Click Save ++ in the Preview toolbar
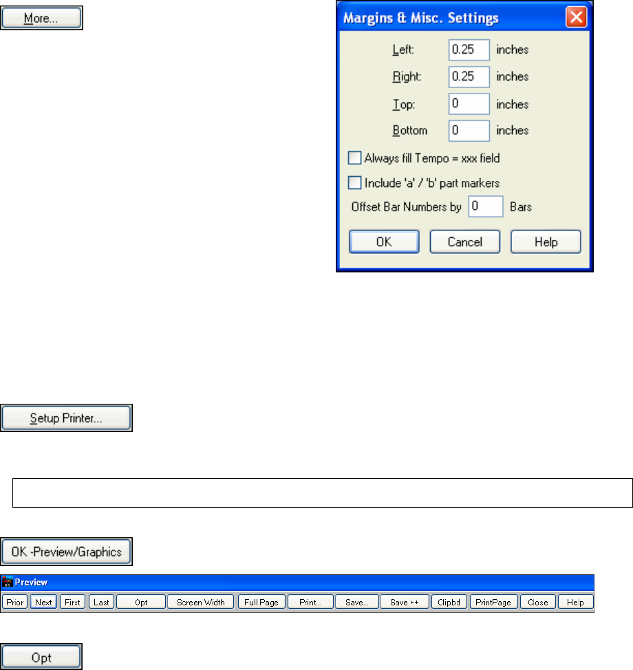This screenshot has height=670, width=633. pyautogui.click(x=405, y=602)
